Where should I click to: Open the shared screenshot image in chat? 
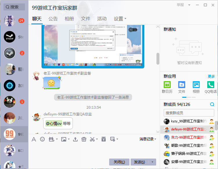tap(93, 46)
